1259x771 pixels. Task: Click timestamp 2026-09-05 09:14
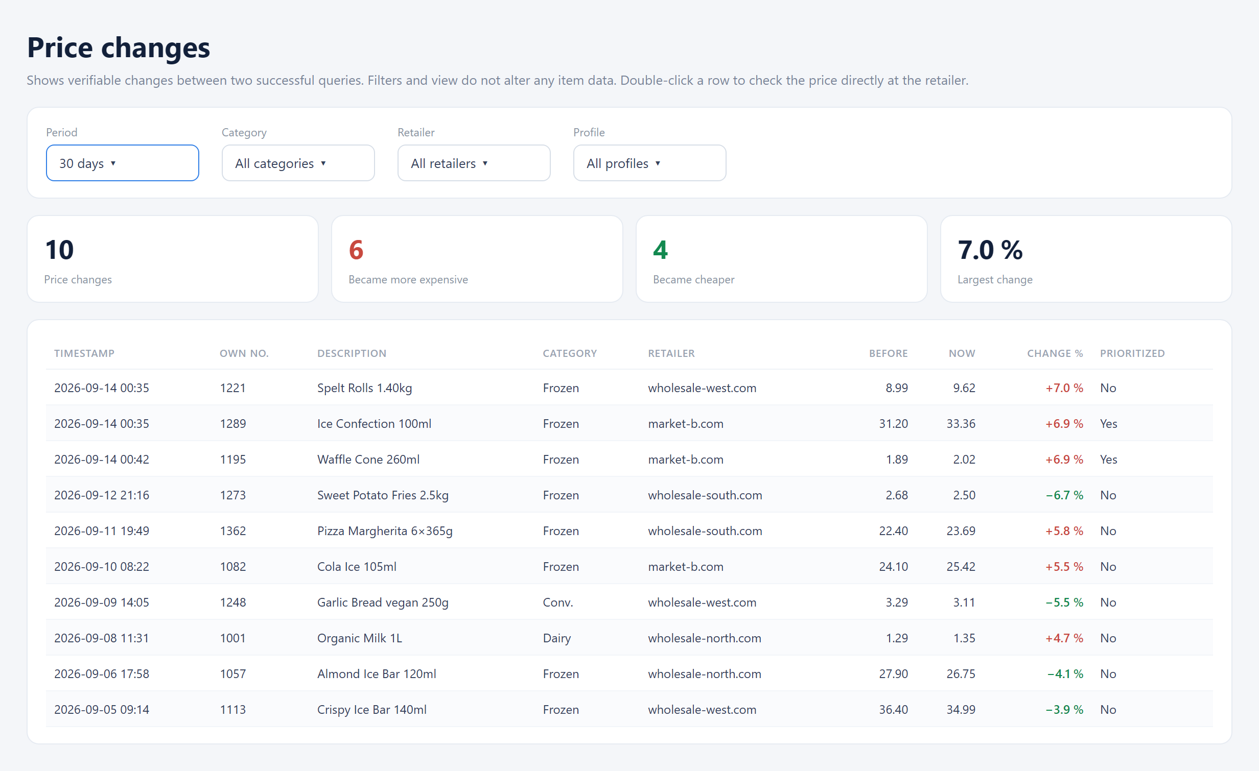(102, 709)
